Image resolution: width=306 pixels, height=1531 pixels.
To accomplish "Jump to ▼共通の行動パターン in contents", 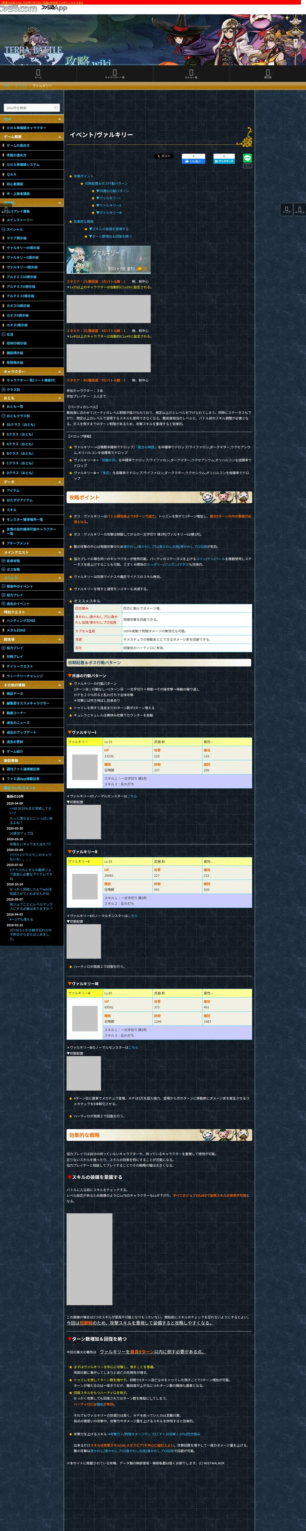I will [x=113, y=191].
